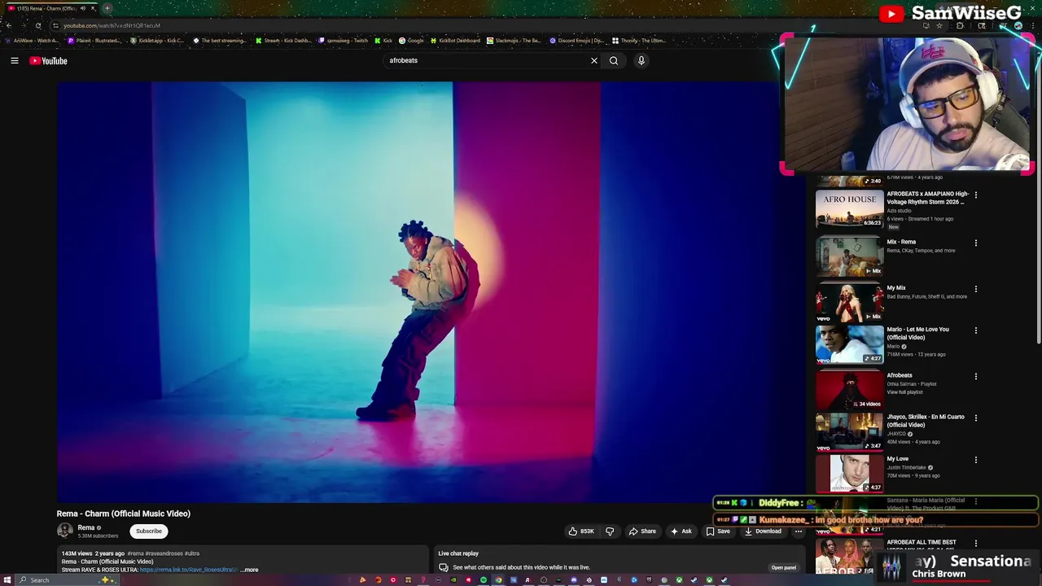Subscribe to the Rema channel
This screenshot has height=586, width=1042.
coord(149,531)
